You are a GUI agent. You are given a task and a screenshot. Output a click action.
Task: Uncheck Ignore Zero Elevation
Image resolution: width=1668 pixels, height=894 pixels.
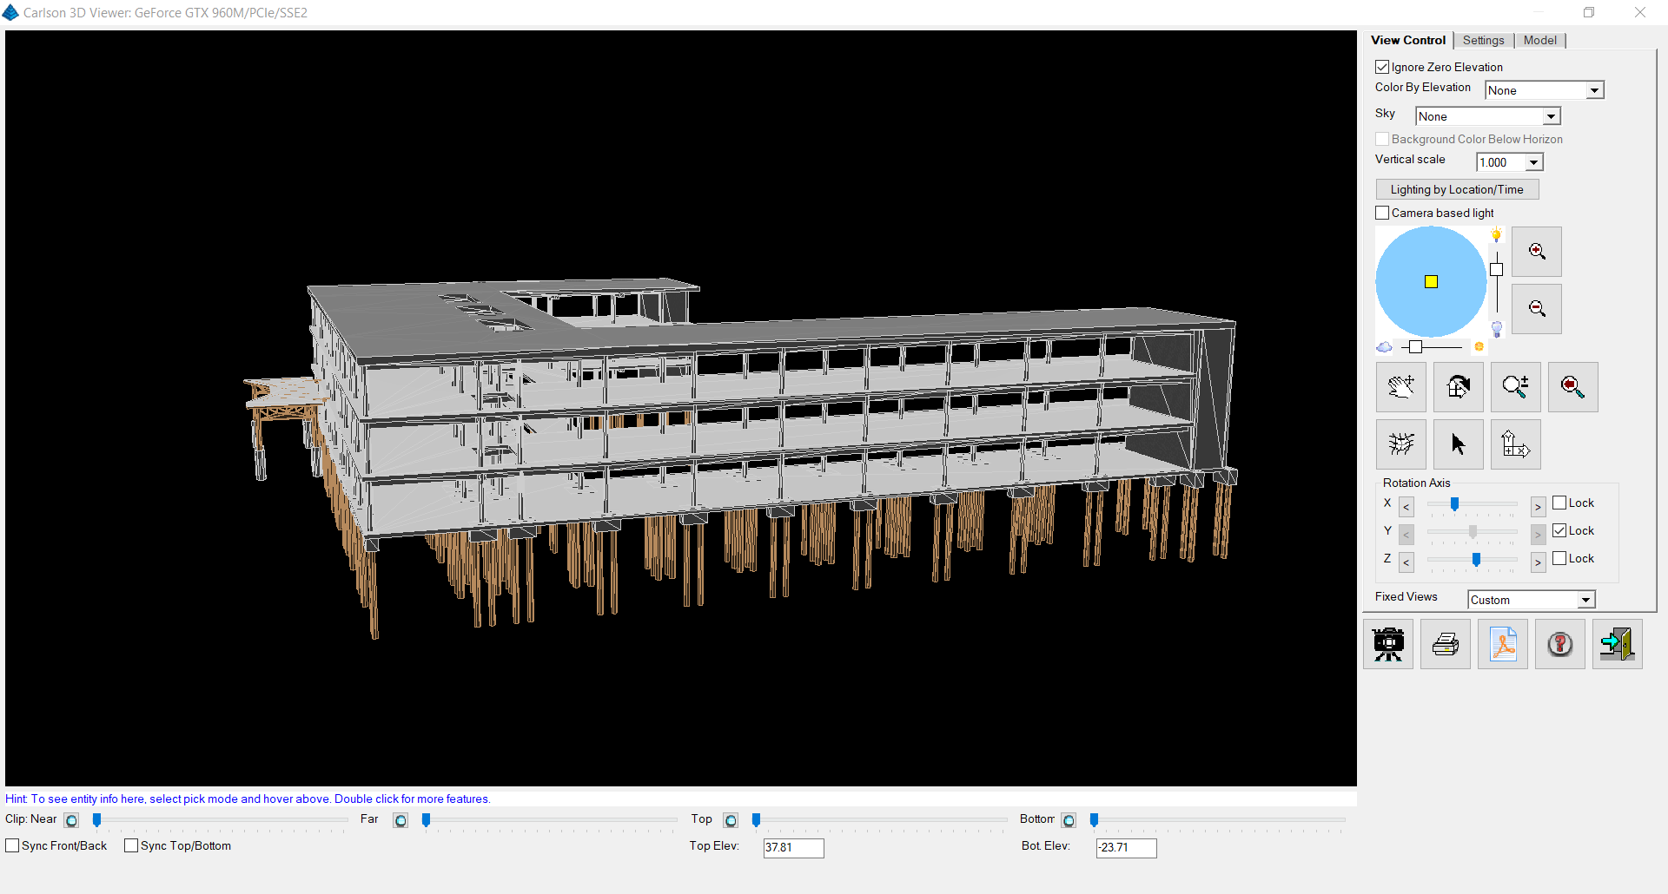[x=1382, y=67]
